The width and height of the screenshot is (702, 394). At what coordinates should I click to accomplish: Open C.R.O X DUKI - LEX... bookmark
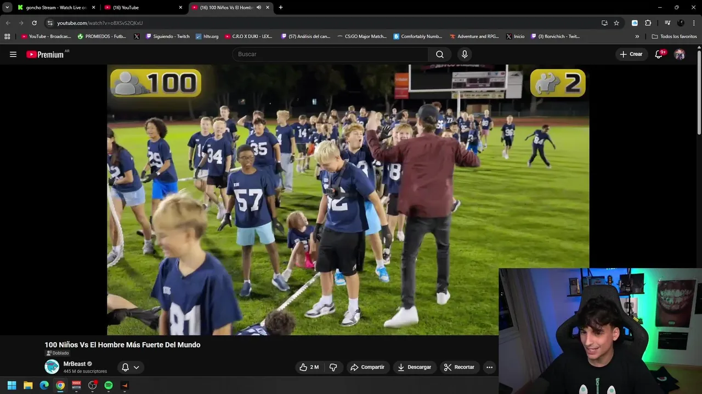(248, 37)
